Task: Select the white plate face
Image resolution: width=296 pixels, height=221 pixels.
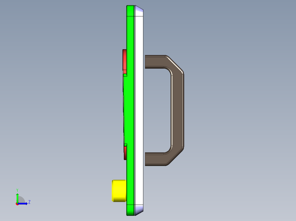Action: coord(139,109)
